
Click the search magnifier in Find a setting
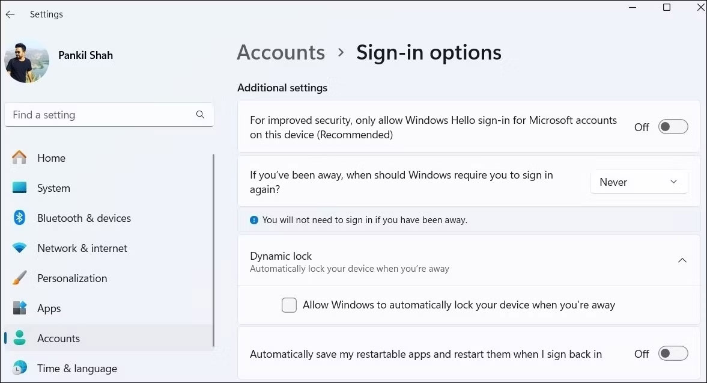coord(200,114)
